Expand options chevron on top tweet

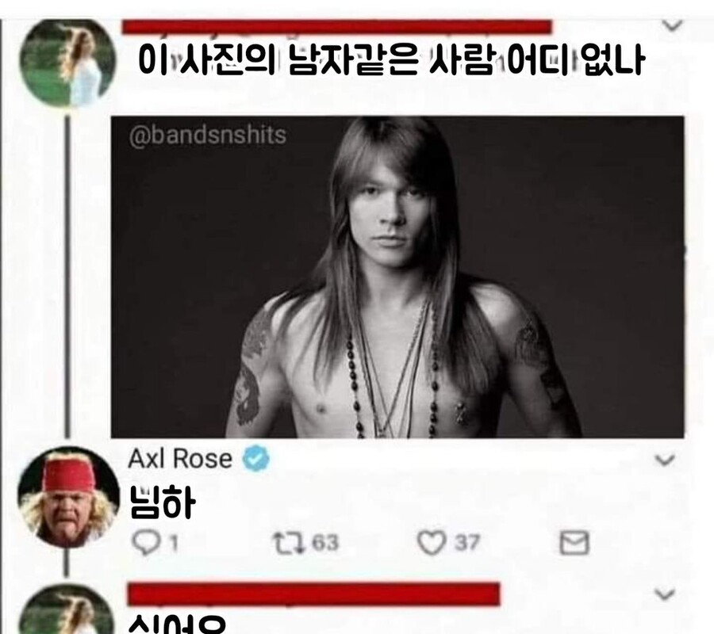pyautogui.click(x=672, y=25)
